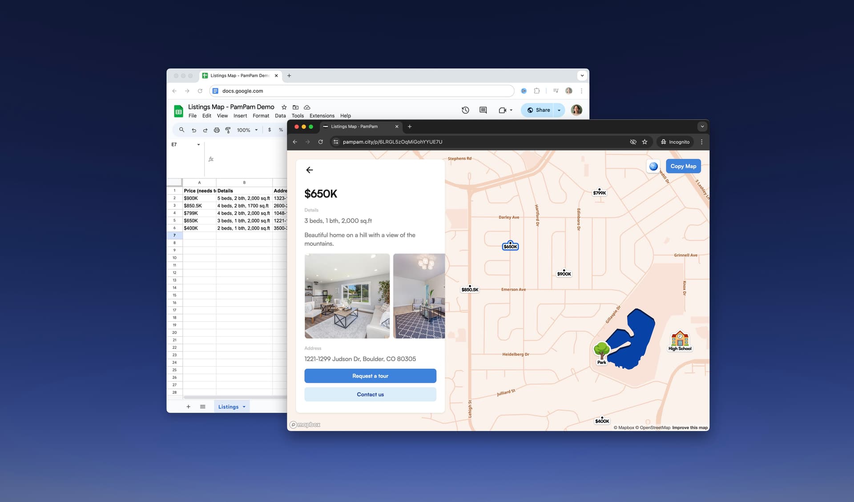Undo the last action in the spreadsheet

tap(194, 130)
